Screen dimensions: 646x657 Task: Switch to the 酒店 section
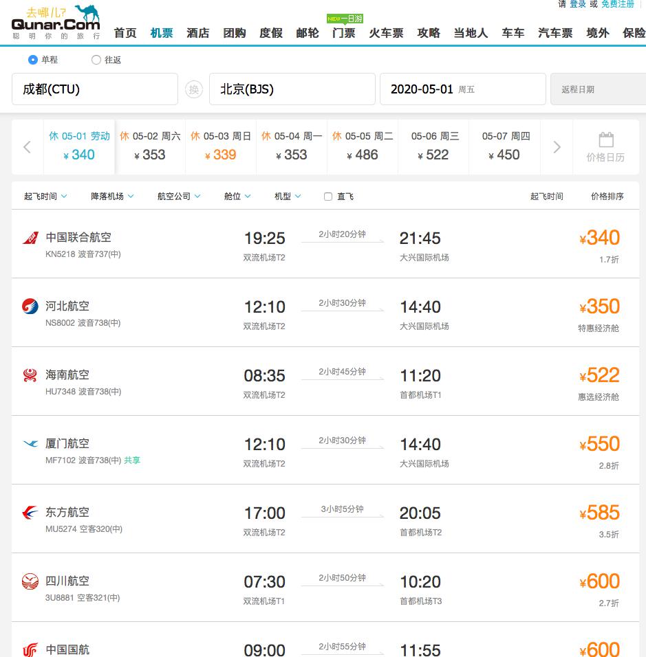click(x=198, y=33)
